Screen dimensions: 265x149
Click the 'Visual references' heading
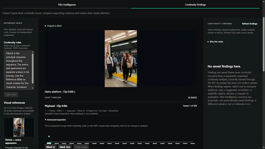click(14, 103)
